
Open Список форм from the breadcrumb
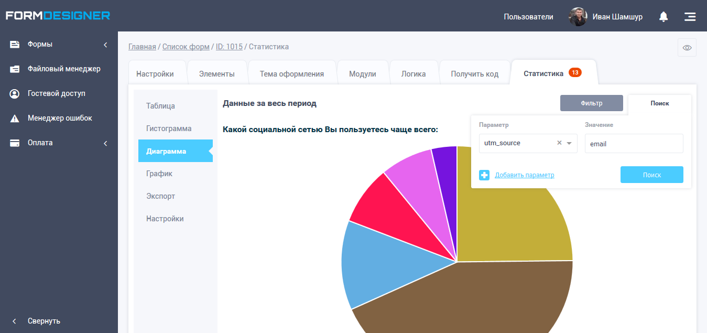tap(186, 47)
